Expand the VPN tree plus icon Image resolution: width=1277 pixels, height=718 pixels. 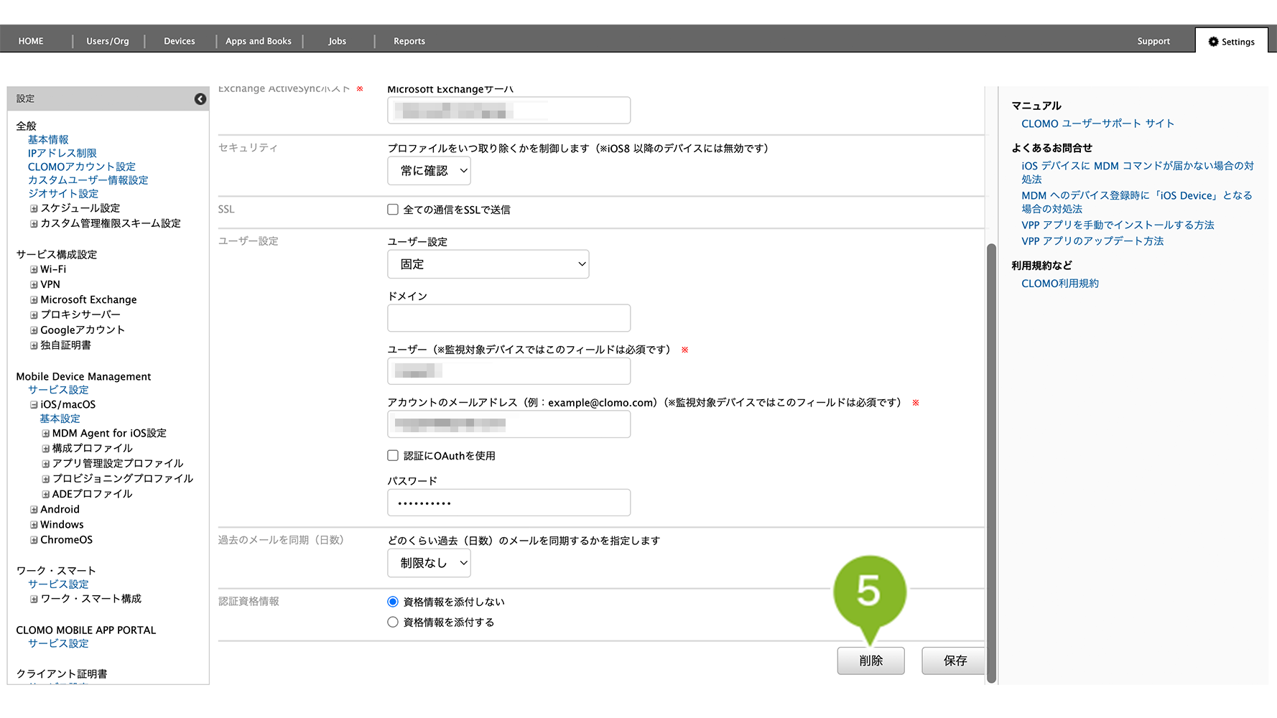click(34, 285)
